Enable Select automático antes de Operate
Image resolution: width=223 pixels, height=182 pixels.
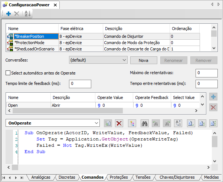8,73
